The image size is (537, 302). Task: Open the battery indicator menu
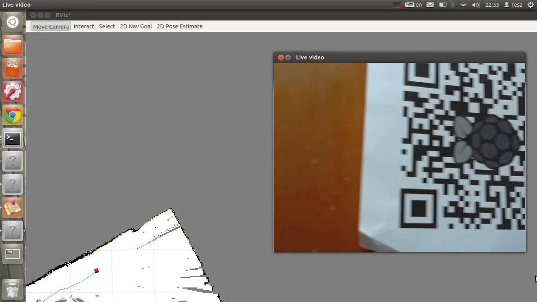[x=443, y=5]
